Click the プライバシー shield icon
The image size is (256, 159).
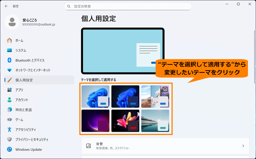pos(10,139)
